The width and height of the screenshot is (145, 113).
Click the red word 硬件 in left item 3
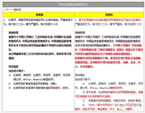58,88
